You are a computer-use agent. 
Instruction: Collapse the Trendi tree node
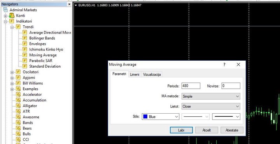pos(12,27)
